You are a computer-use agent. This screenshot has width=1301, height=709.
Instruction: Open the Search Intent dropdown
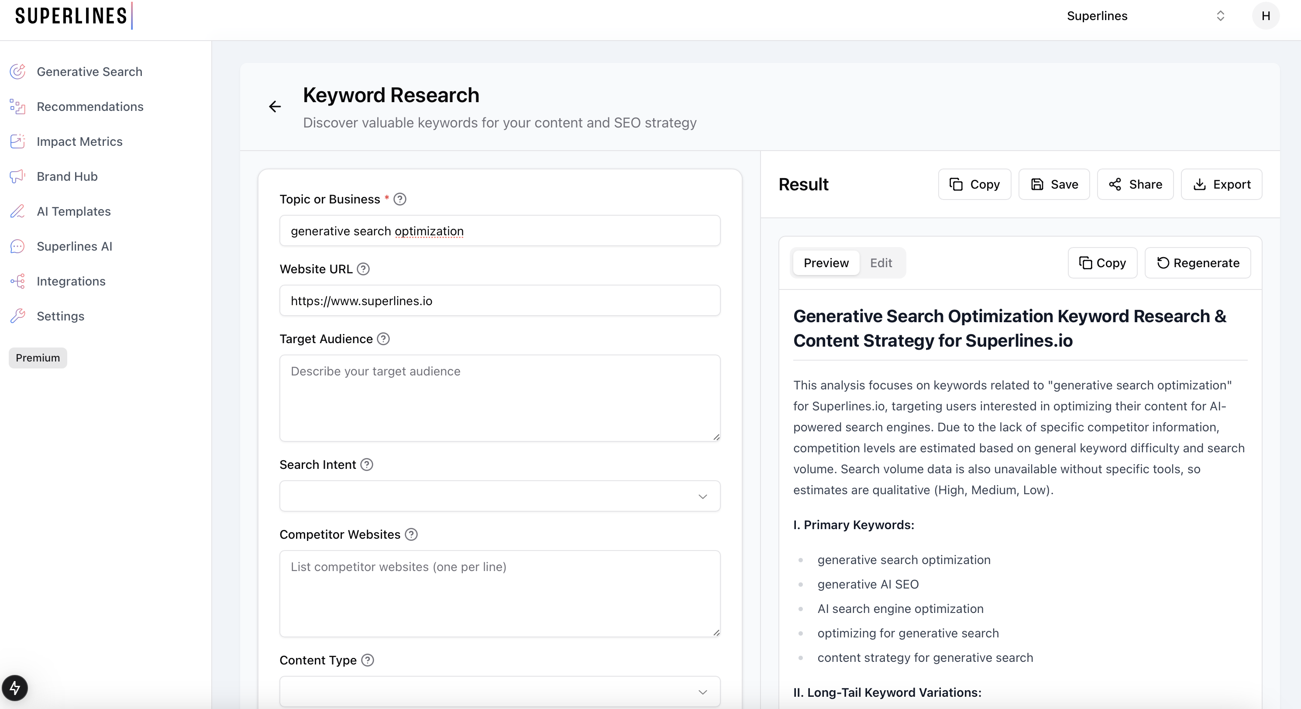[499, 496]
